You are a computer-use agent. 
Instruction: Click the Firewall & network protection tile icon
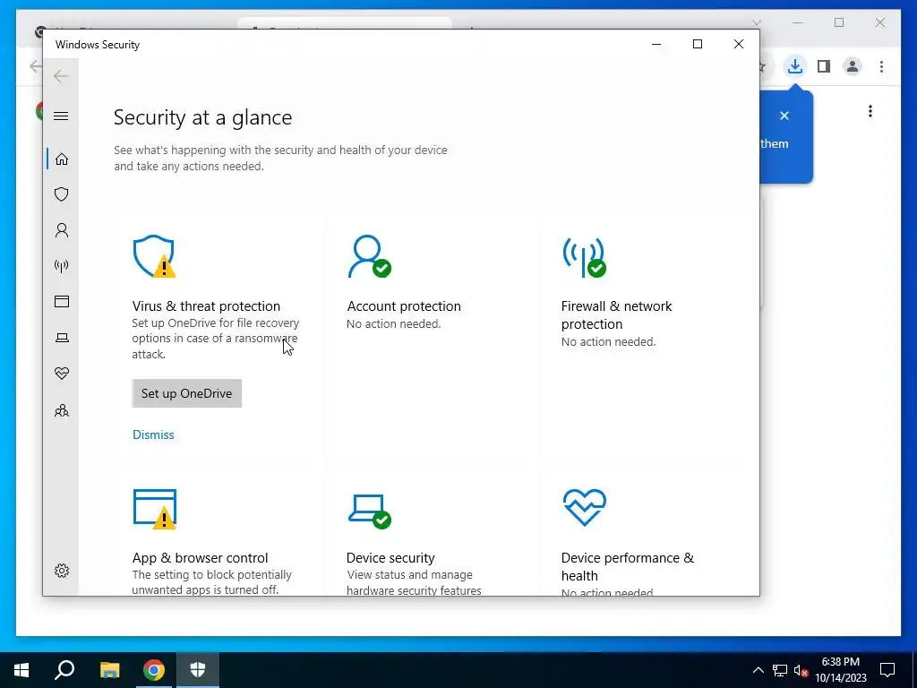coord(584,257)
